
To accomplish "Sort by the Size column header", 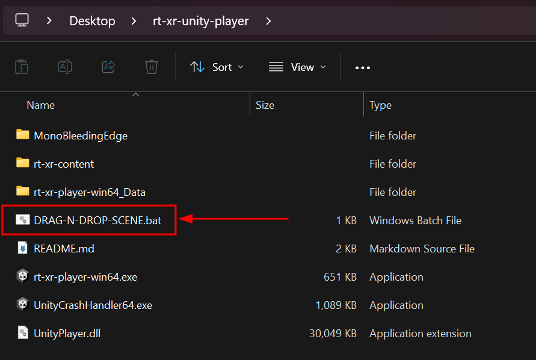I will pos(265,105).
